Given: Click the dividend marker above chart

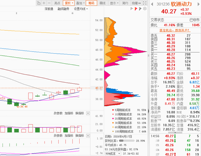Looking at the screenshot, I should [17, 13].
